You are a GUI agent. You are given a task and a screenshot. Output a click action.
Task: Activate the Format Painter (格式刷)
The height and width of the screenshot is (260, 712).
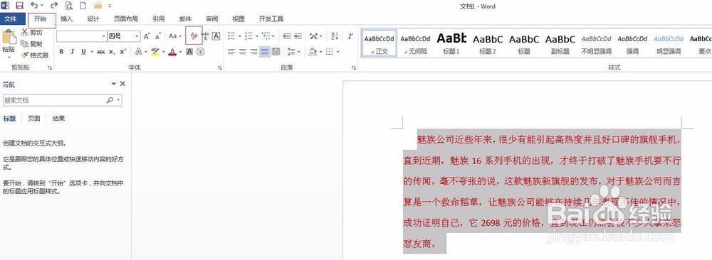pos(34,55)
